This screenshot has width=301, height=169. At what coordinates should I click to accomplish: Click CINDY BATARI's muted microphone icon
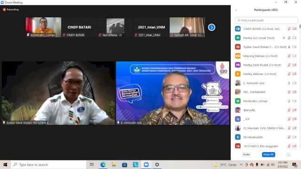coord(289,29)
